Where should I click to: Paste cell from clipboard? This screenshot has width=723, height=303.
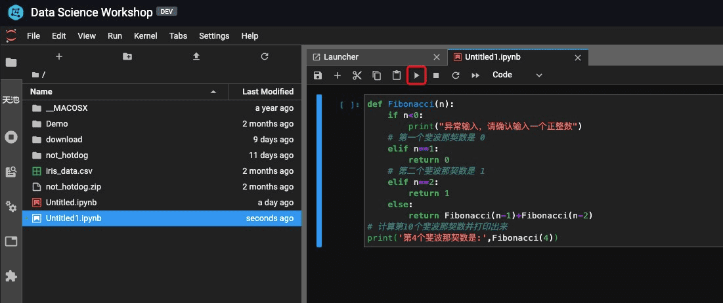(x=397, y=75)
